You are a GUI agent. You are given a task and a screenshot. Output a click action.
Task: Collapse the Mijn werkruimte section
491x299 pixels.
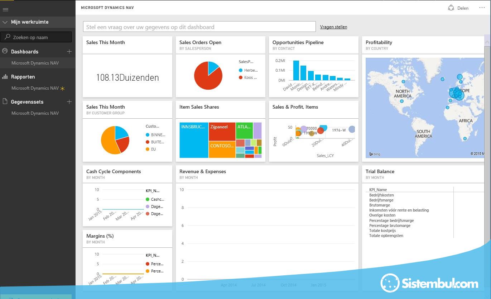(5, 22)
